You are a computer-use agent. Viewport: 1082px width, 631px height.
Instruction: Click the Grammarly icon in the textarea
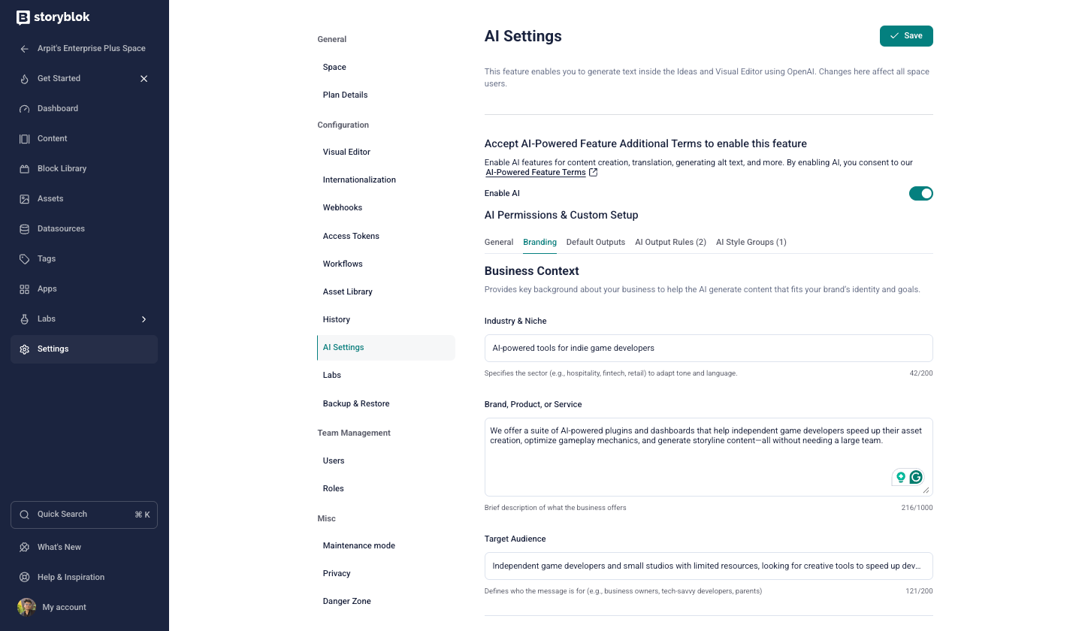[916, 477]
